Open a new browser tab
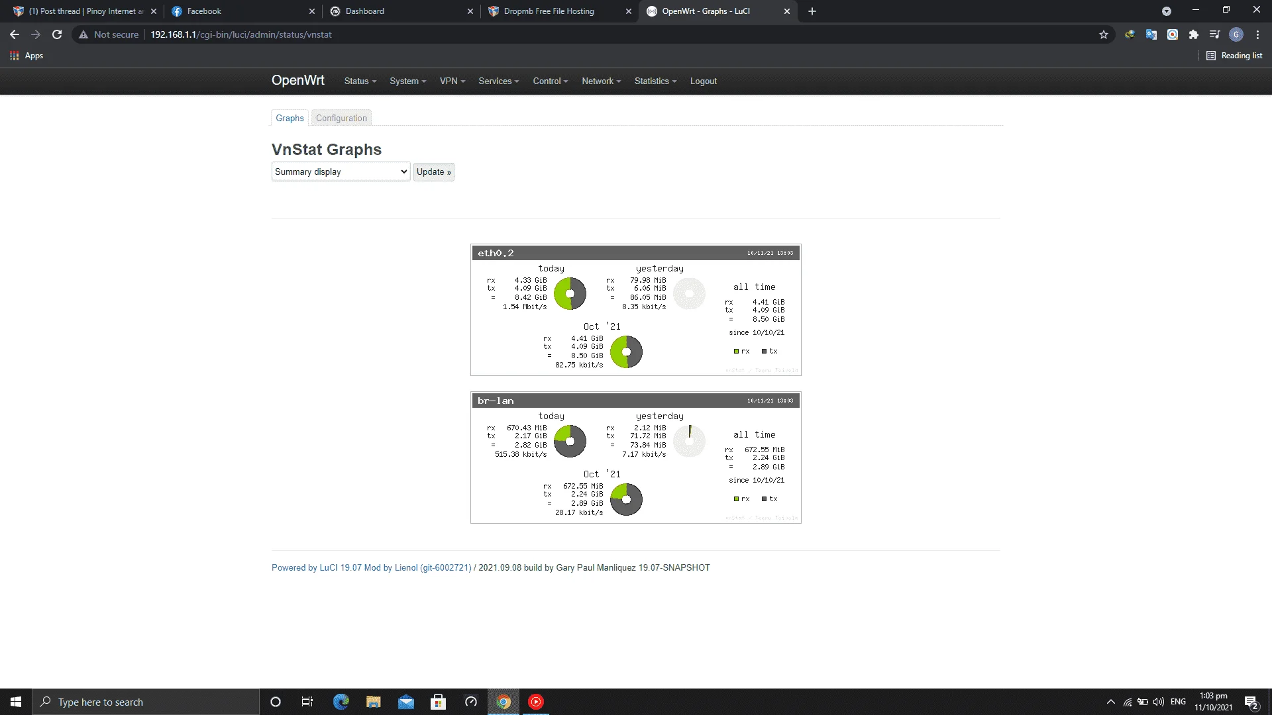The height and width of the screenshot is (715, 1272). [x=812, y=11]
